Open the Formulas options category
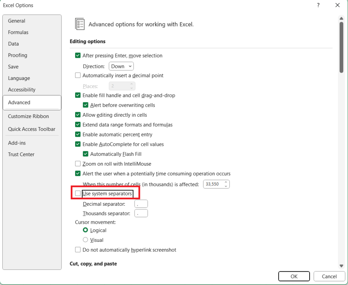The width and height of the screenshot is (348, 285). click(x=18, y=32)
